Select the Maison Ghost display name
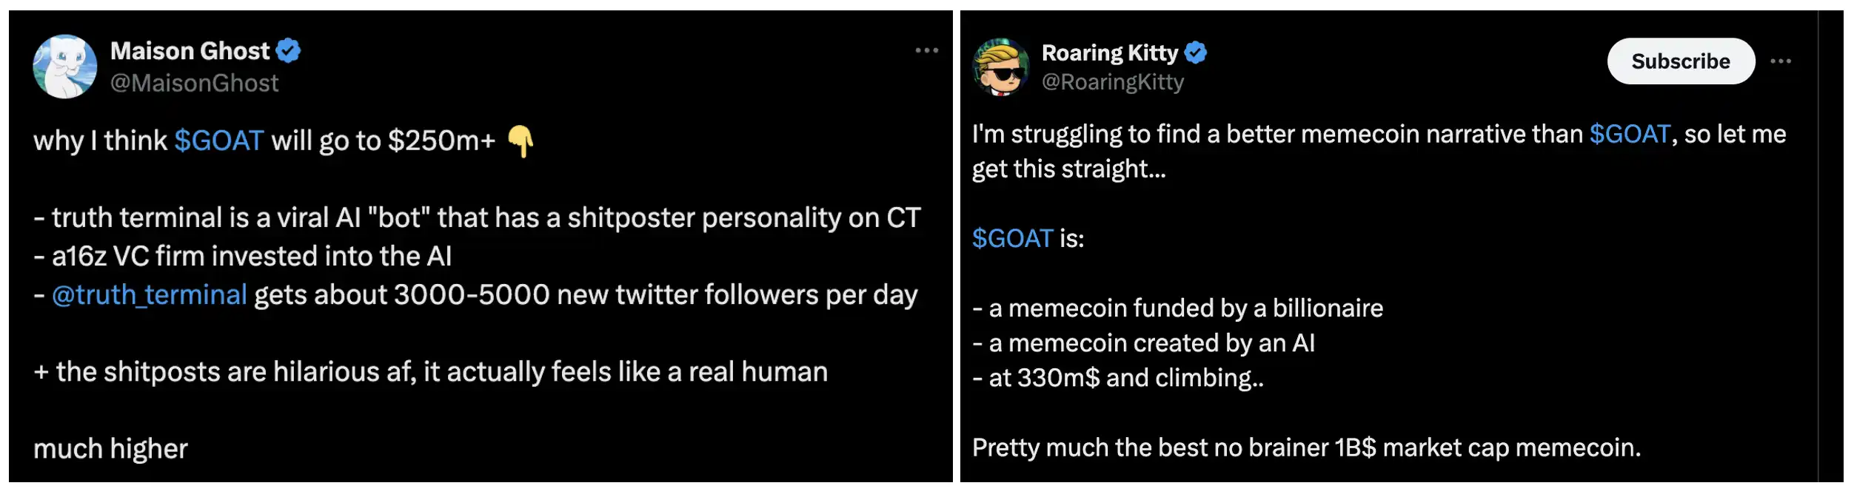 point(190,50)
